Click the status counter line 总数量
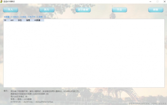Viewport: 167px width, 105px height. [25, 17]
